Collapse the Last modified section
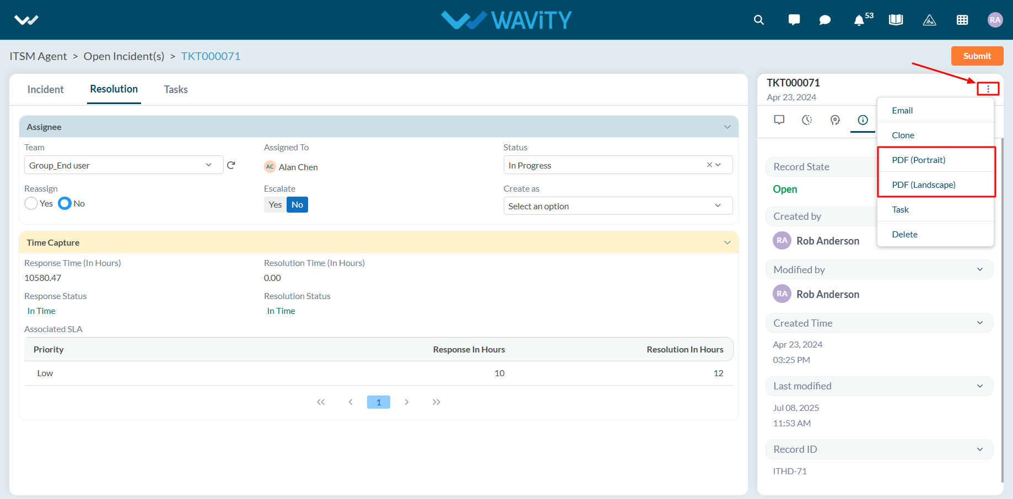 click(980, 386)
